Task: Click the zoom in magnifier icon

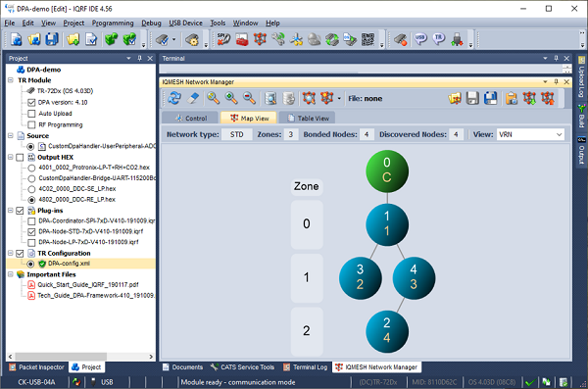Action: (x=231, y=98)
